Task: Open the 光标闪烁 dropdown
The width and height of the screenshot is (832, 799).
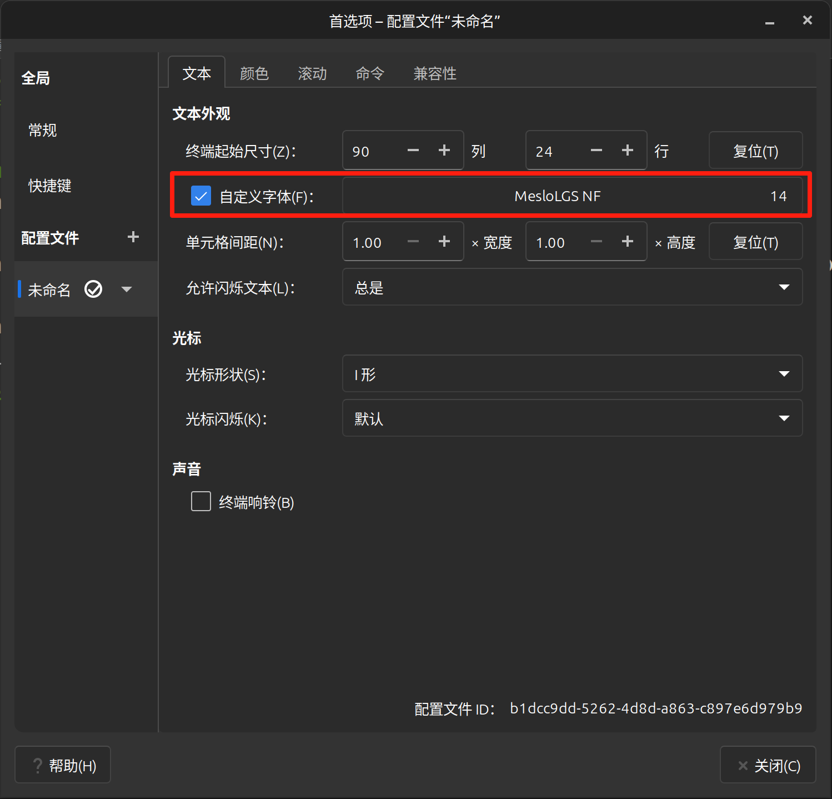Action: 572,418
